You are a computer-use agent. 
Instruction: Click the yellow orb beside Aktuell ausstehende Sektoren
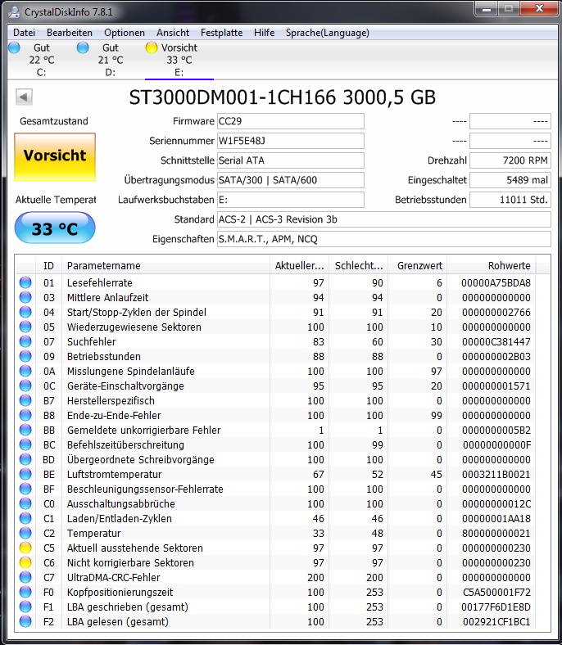25,548
